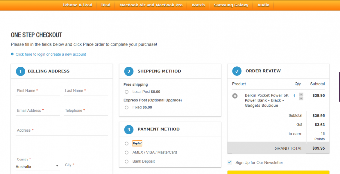Click login or create new account link
This screenshot has width=340, height=174.
pyautogui.click(x=51, y=54)
